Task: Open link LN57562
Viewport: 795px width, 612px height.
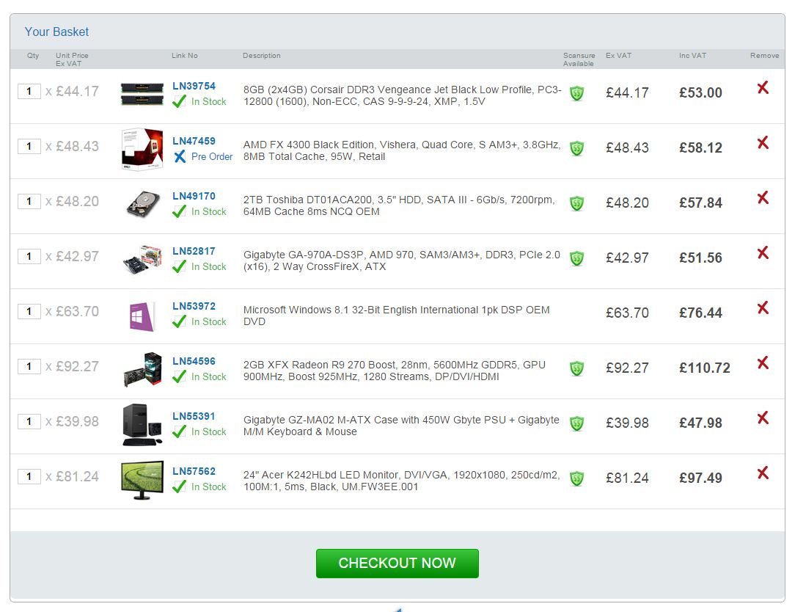Action: click(x=194, y=471)
